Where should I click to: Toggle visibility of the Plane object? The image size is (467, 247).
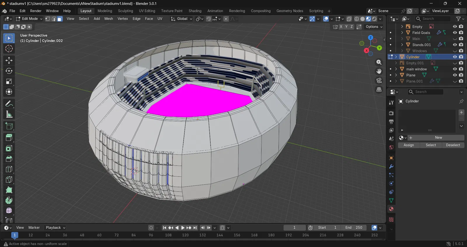click(455, 75)
